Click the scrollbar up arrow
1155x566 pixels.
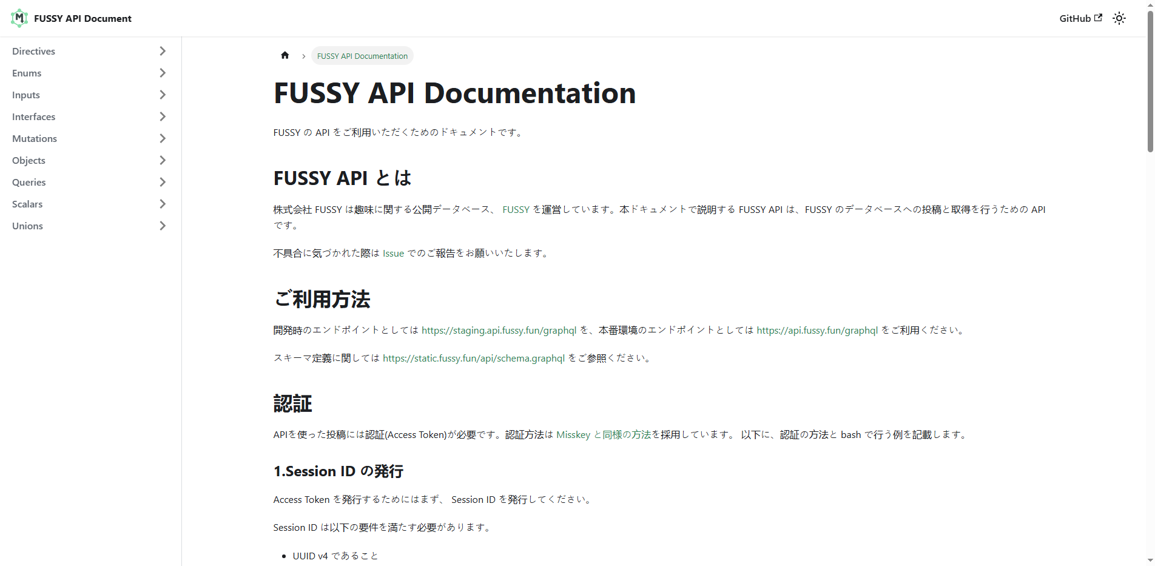tap(1150, 6)
